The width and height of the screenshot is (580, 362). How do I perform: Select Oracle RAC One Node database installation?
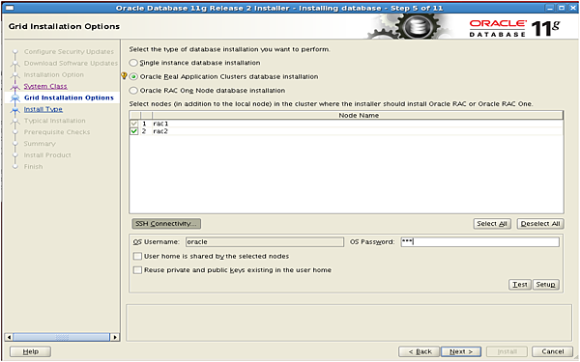(x=133, y=91)
